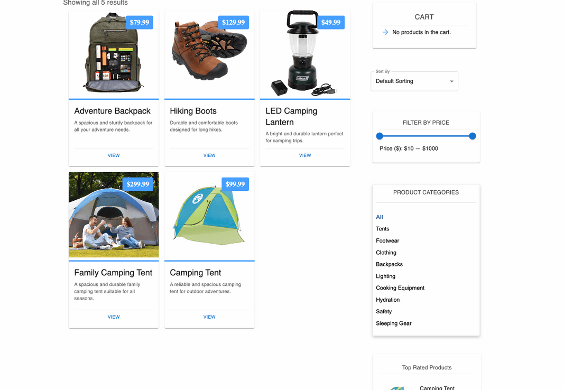
Task: Filter by the Clothing category
Action: coord(386,253)
